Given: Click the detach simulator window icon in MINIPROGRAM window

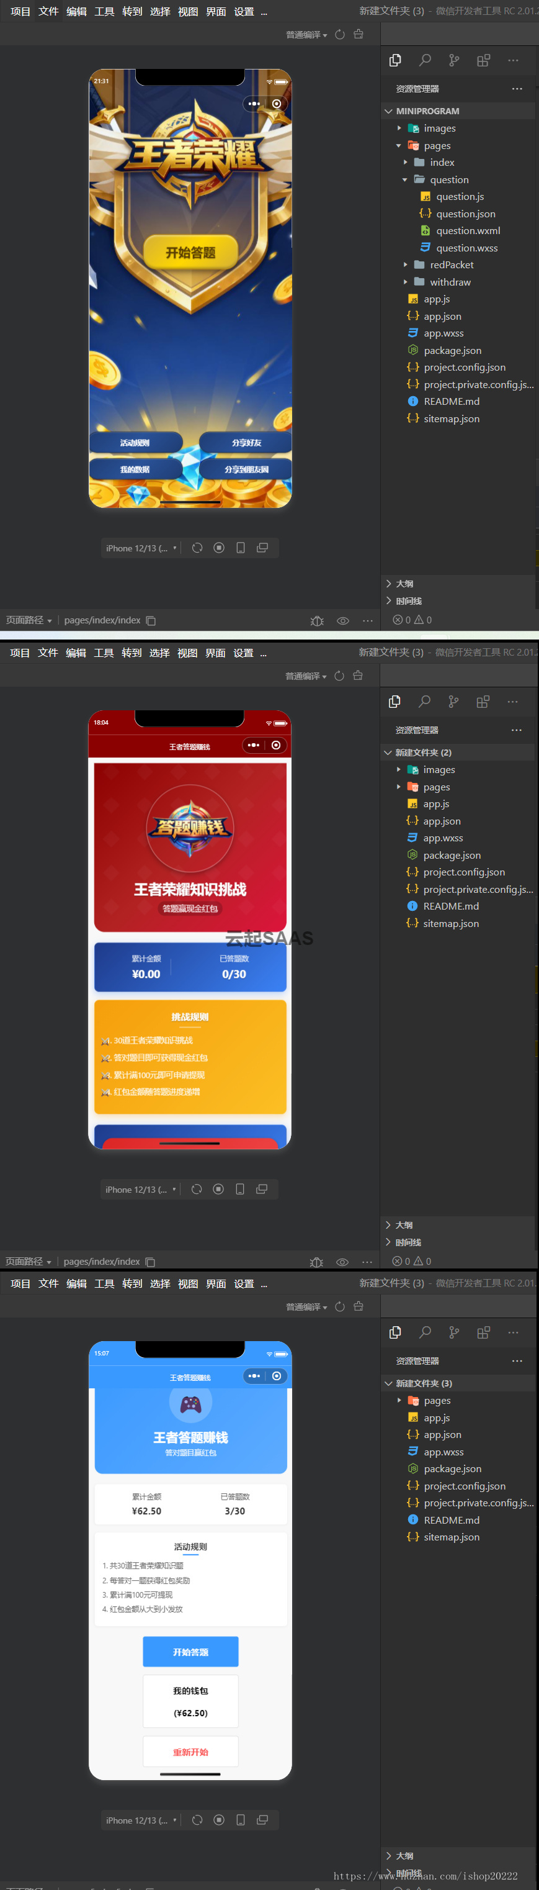Looking at the screenshot, I should click(x=262, y=548).
